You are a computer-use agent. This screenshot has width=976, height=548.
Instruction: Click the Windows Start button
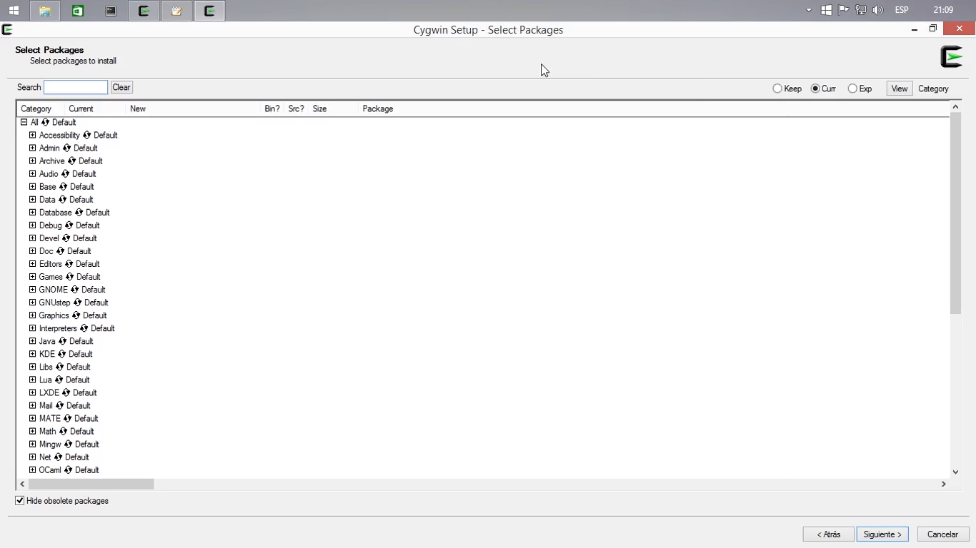pyautogui.click(x=14, y=10)
